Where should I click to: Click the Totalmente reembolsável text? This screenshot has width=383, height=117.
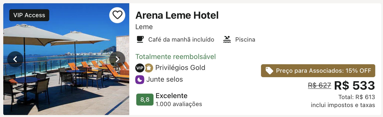tap(175, 57)
